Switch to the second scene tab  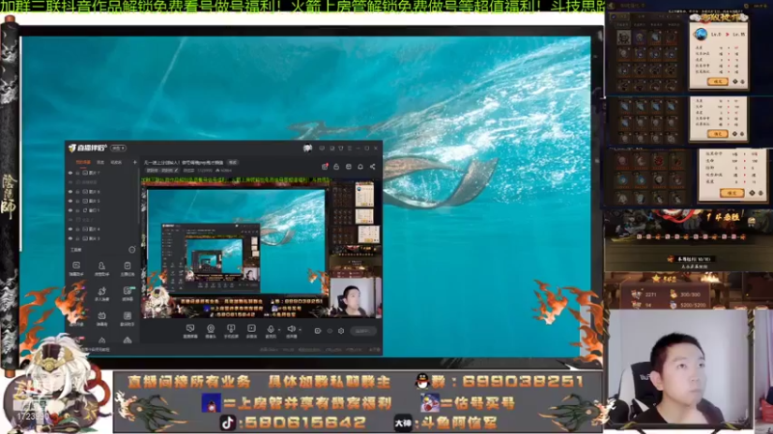pos(100,162)
